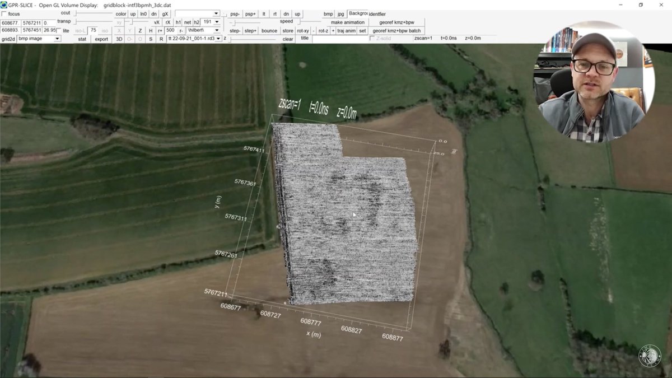The height and width of the screenshot is (378, 672).
Task: Enable the focus checkbox
Action: [x=4, y=13]
